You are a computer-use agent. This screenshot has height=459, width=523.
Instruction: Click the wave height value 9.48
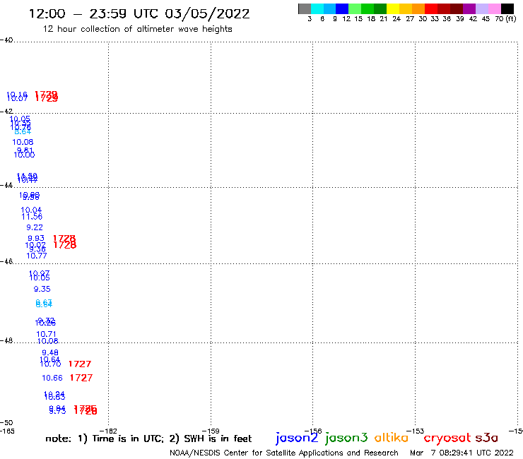tap(50, 352)
